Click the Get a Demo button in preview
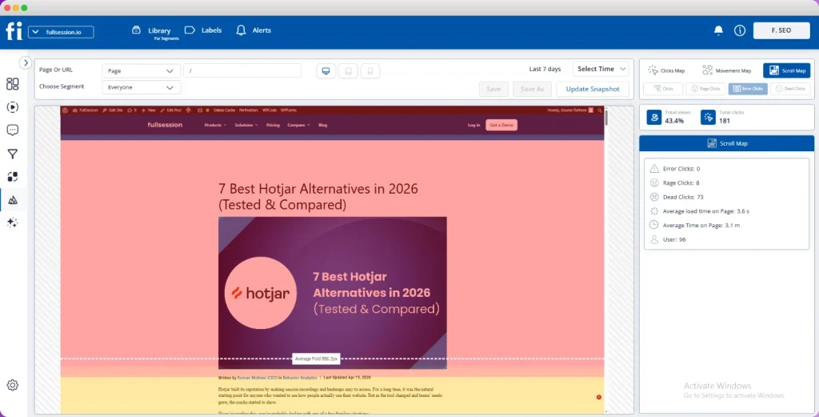 pos(501,125)
